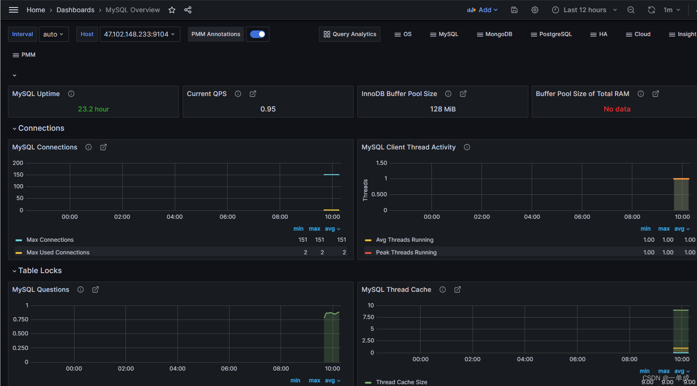
Task: Sort MySQL Connections legend by avg
Action: click(333, 229)
